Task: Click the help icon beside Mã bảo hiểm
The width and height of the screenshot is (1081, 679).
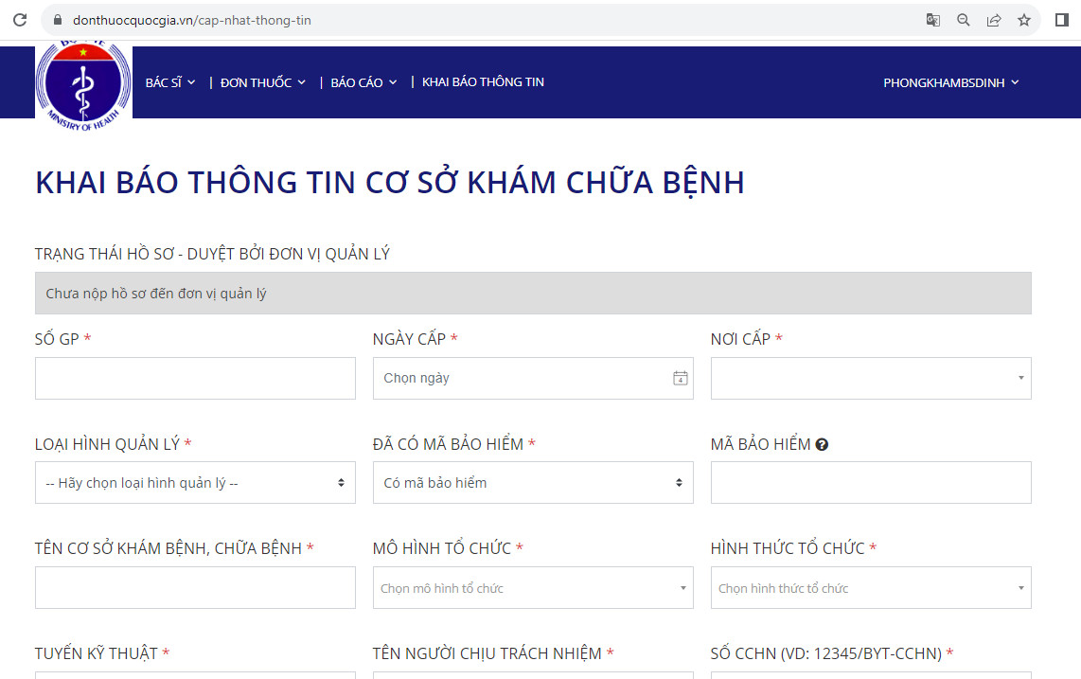Action: click(822, 444)
